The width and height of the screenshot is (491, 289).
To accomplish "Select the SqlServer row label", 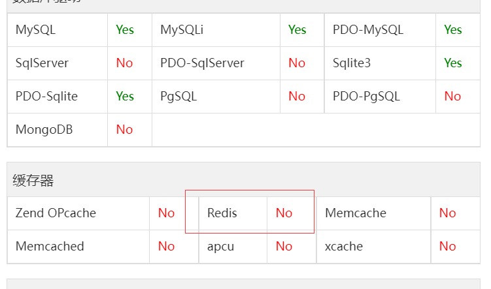I will [x=58, y=63].
